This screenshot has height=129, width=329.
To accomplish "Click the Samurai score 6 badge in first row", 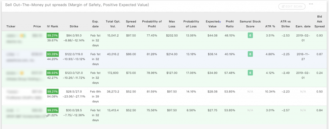I will 250,36.
